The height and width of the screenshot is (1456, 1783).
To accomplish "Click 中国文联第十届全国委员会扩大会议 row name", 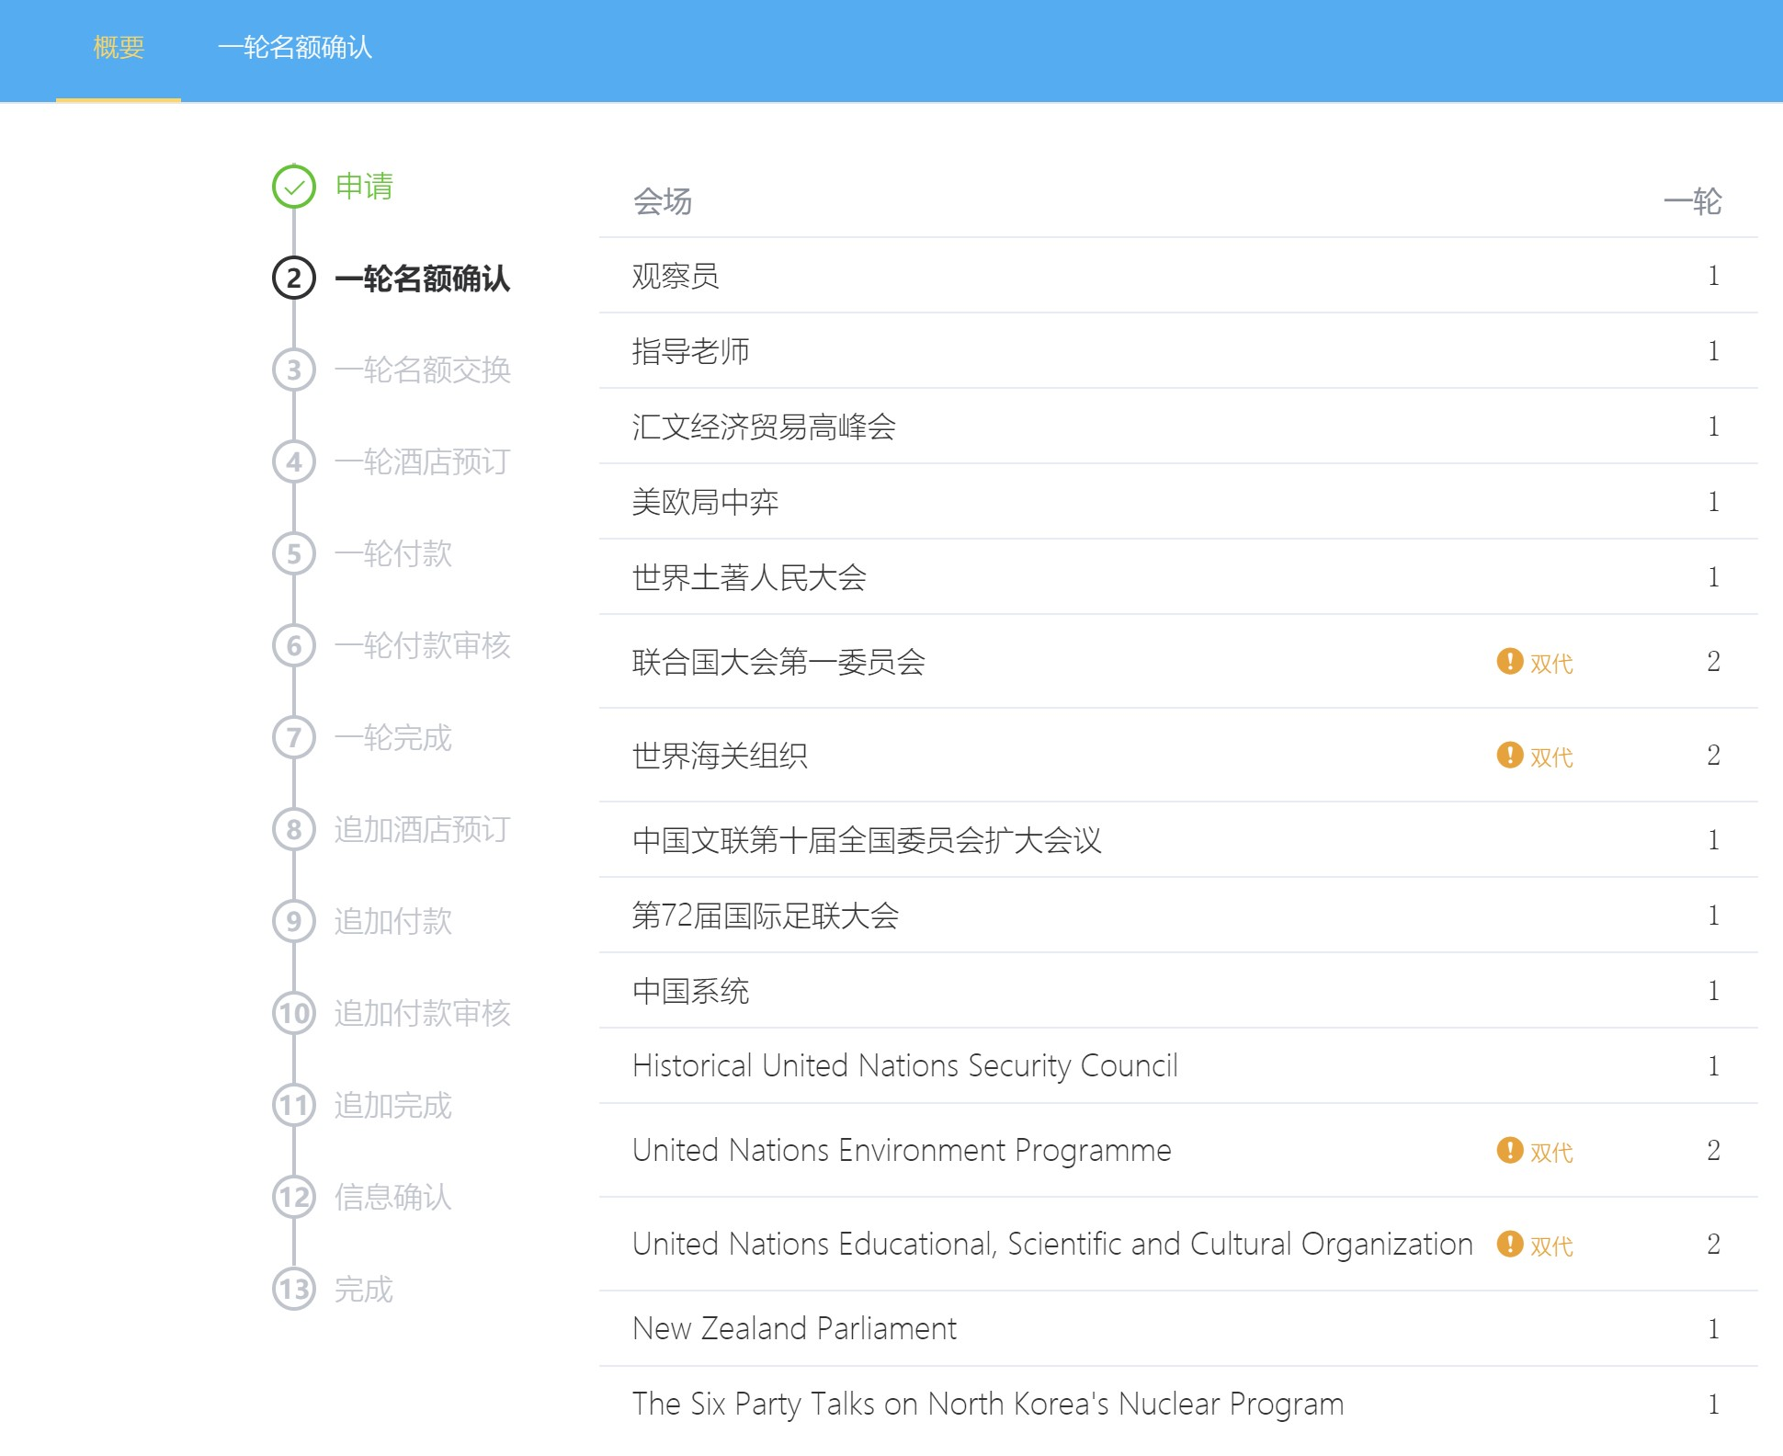I will 867,840.
